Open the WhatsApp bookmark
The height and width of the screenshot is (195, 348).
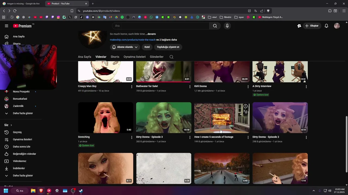click(x=151, y=17)
